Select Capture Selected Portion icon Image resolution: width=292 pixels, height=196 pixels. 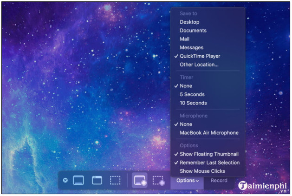(115, 180)
